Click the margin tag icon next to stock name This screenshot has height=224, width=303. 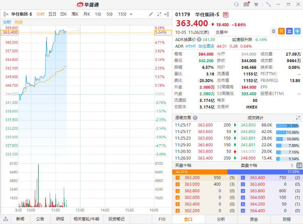(x=225, y=15)
